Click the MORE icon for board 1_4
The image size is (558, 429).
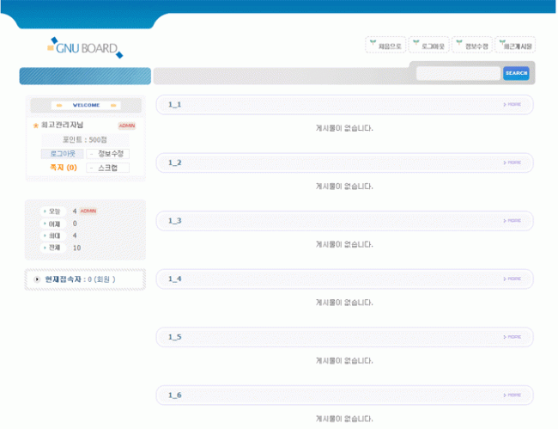click(x=512, y=279)
